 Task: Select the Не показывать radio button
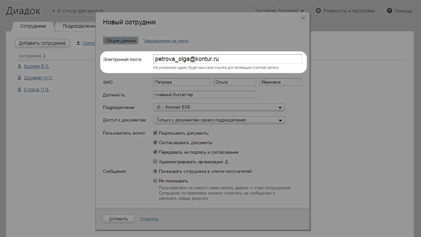[x=156, y=181]
